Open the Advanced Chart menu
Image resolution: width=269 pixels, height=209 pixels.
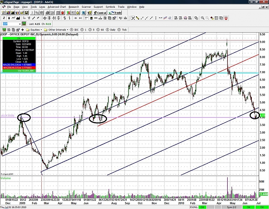[57, 7]
